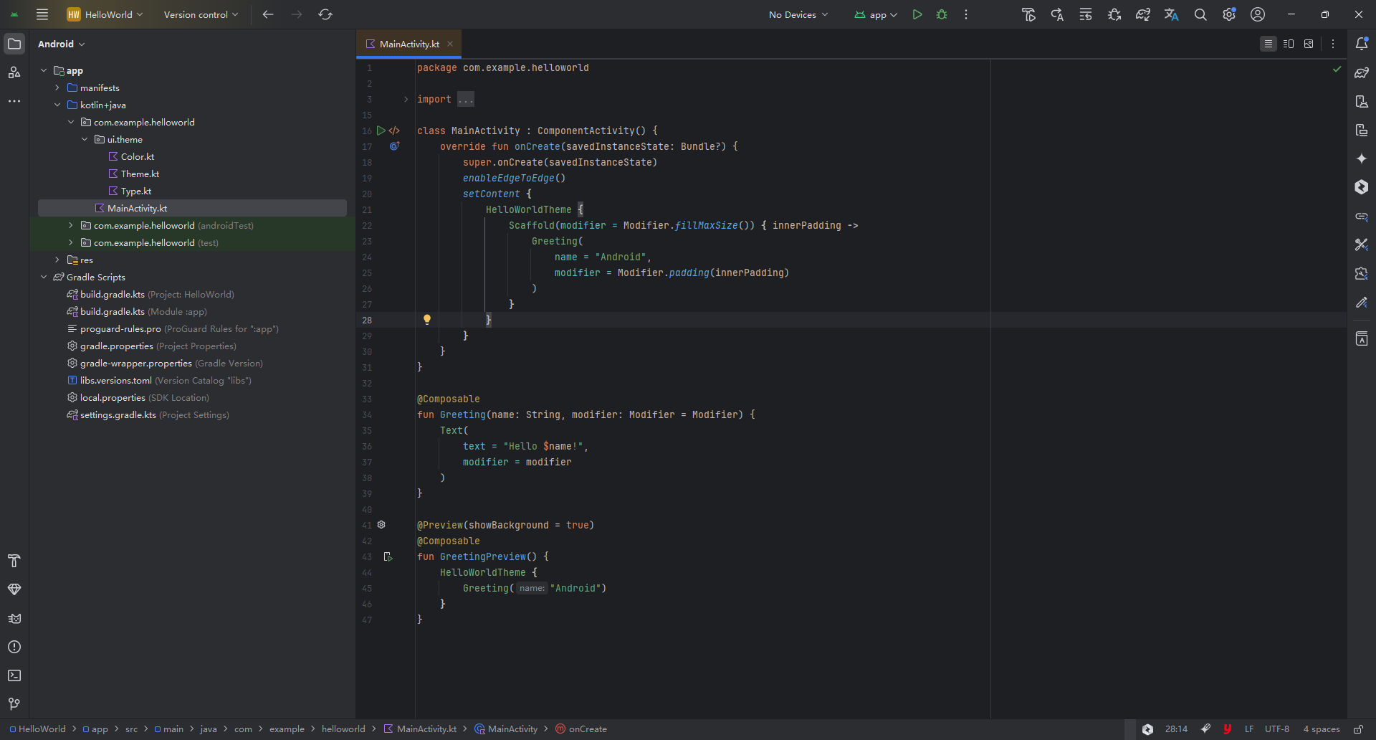Open the No Devices selector dropdown
Image resolution: width=1376 pixels, height=740 pixels.
[798, 14]
